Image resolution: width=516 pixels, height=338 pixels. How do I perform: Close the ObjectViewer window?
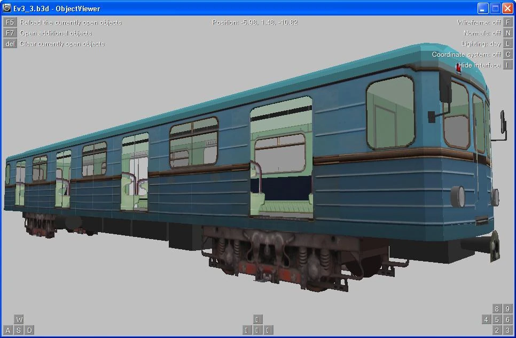(x=507, y=8)
